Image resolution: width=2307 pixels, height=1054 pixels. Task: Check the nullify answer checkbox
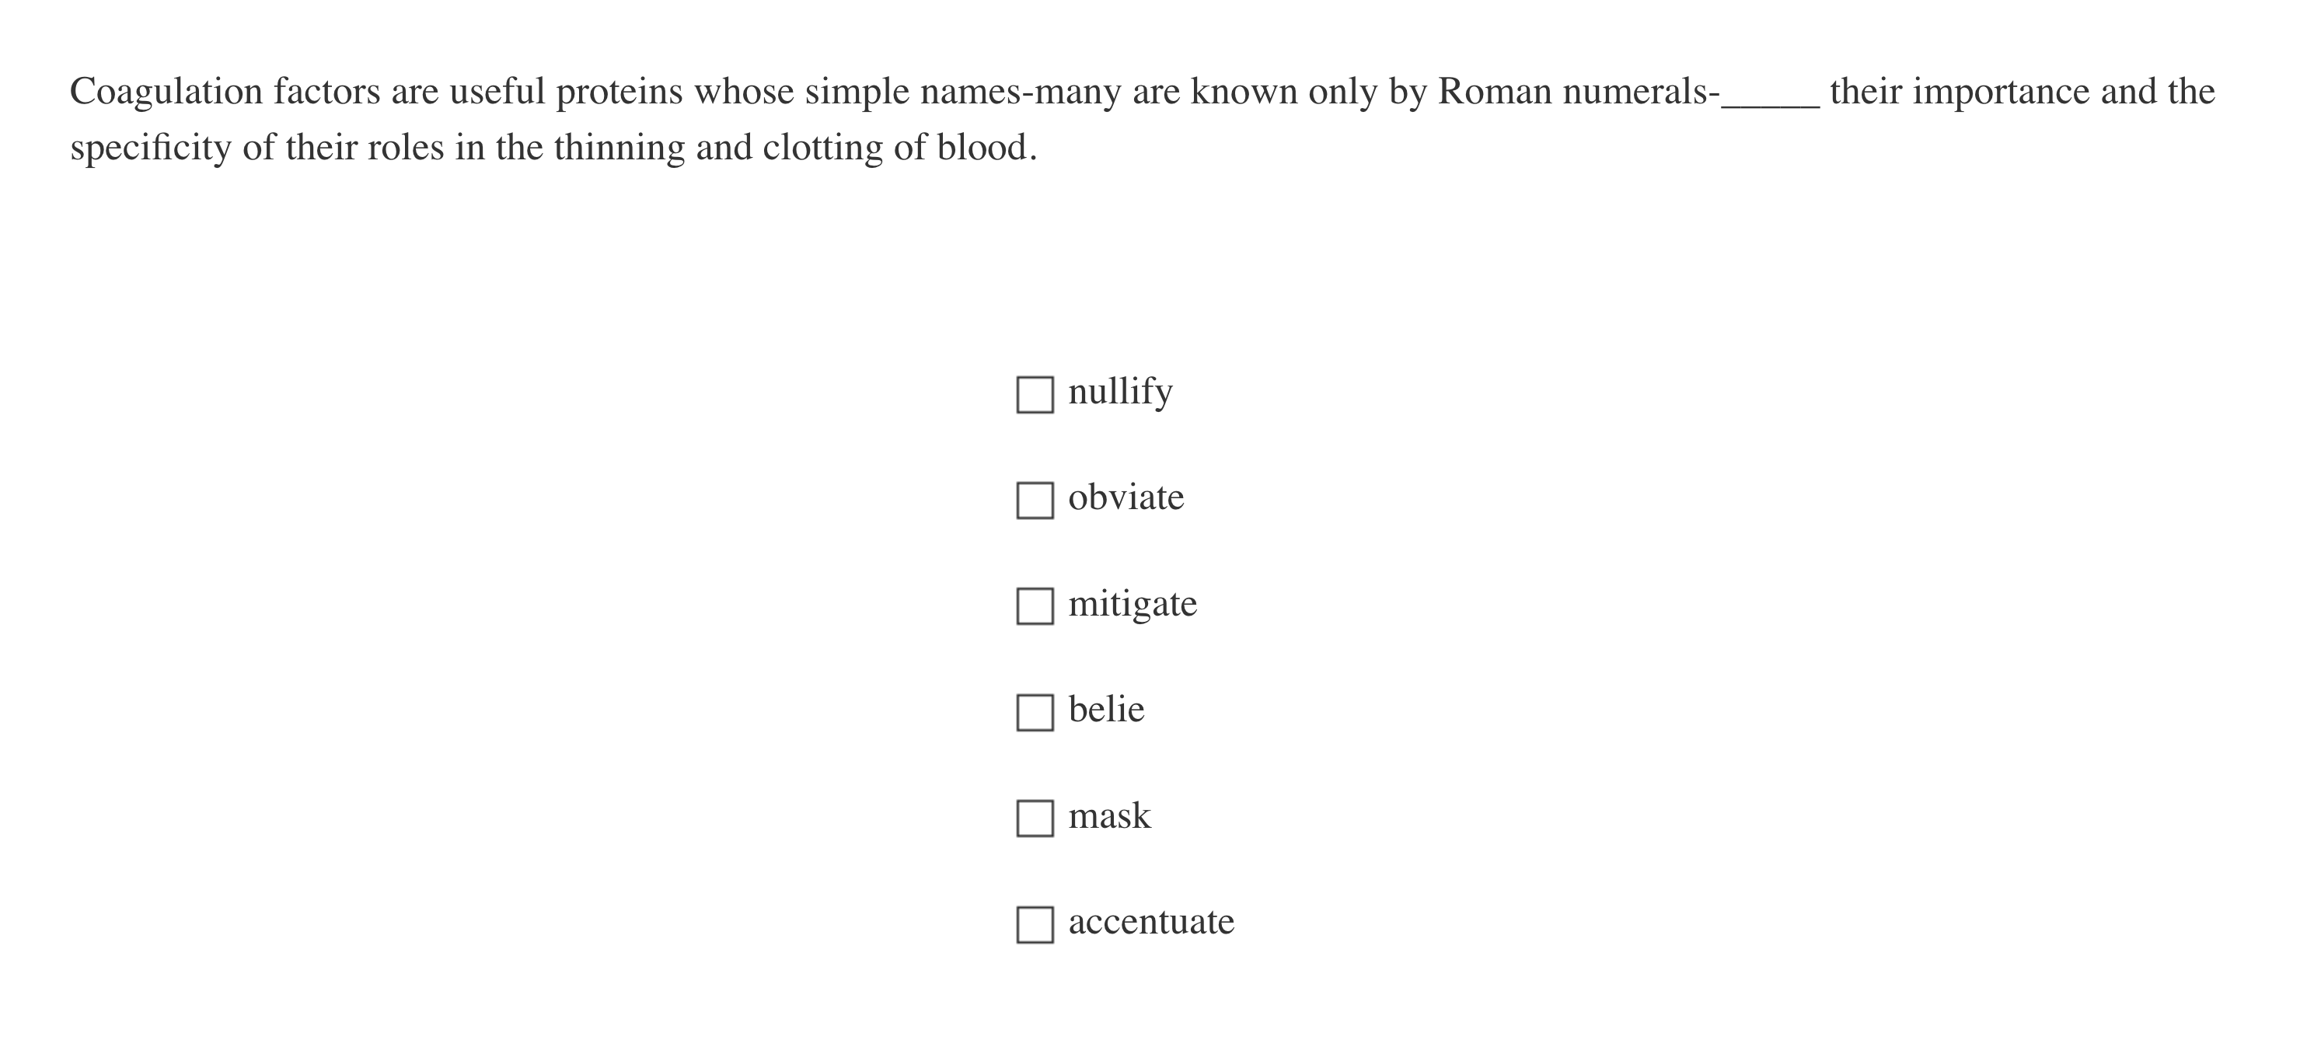pos(1037,393)
